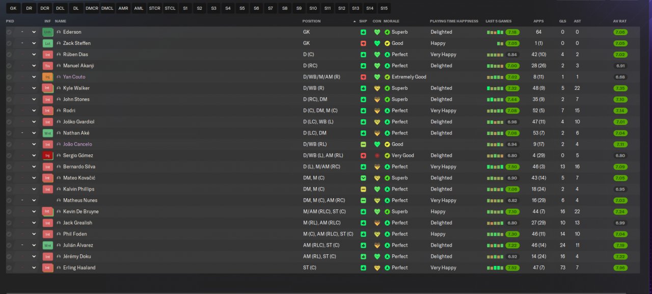This screenshot has height=294, width=652.
Task: Open Kyle Walker's player name link
Action: point(76,88)
